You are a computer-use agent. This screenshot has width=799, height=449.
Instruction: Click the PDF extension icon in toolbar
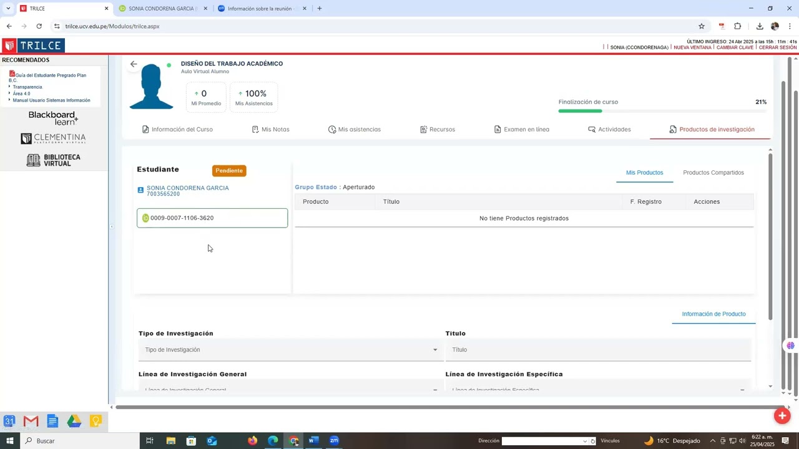[722, 26]
